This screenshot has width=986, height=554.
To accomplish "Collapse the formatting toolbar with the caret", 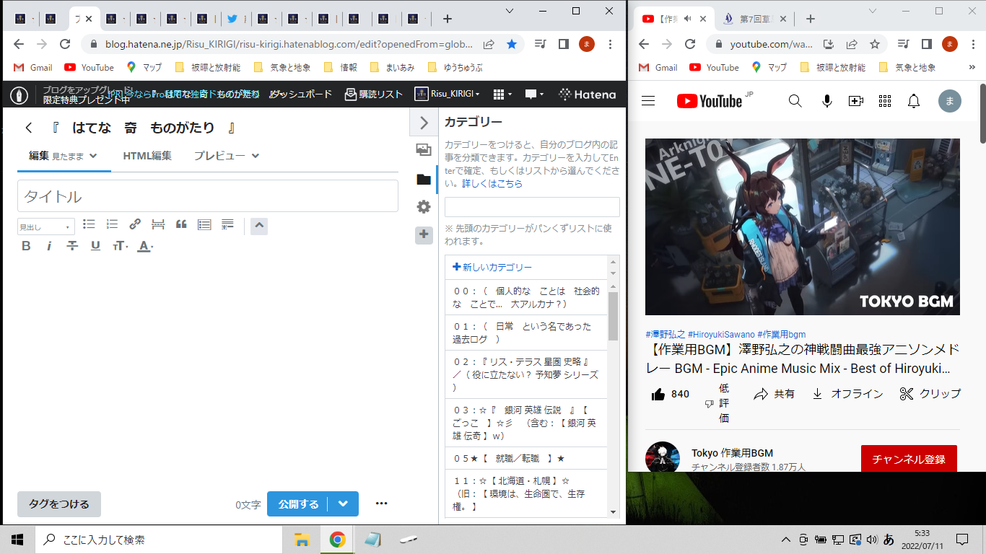I will pyautogui.click(x=260, y=226).
